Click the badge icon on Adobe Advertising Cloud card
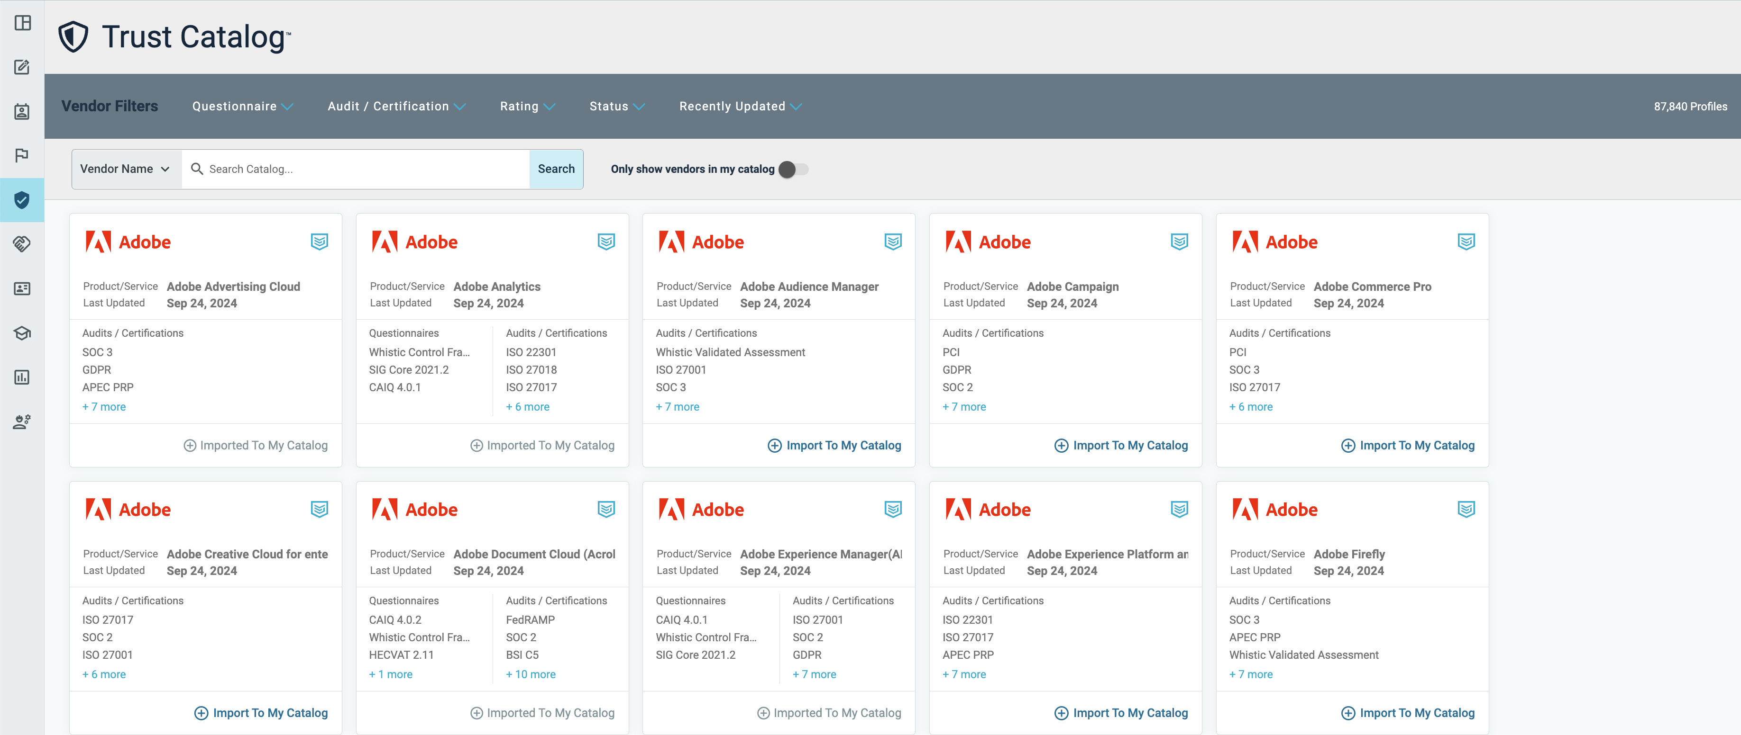The width and height of the screenshot is (1741, 735). 319,242
